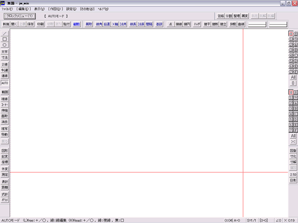Select the 中心線 center line tool

pos(4,70)
